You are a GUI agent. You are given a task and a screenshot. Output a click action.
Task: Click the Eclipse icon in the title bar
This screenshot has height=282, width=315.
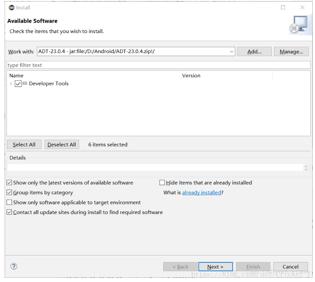[12, 8]
